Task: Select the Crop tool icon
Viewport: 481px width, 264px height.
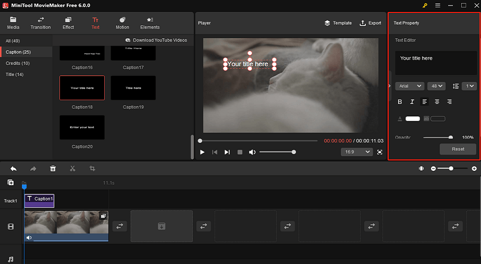Action: click(92, 169)
